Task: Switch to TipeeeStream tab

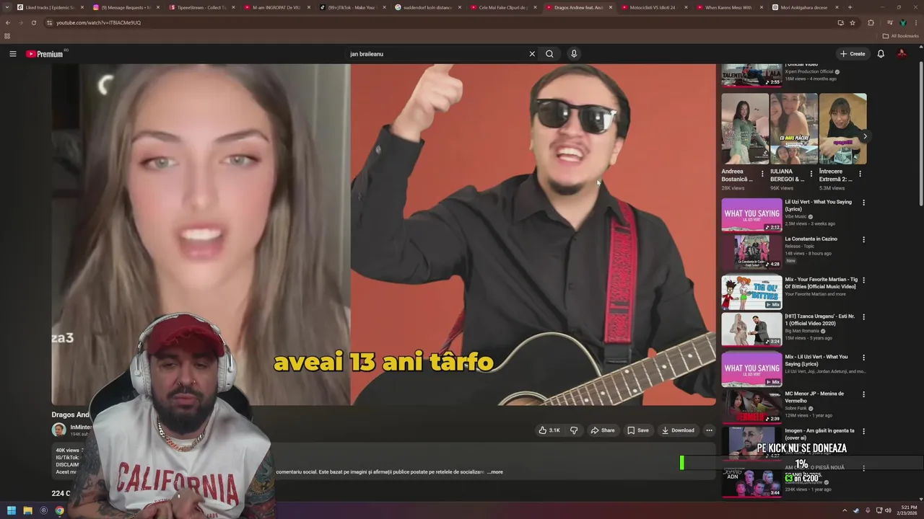Action: tap(201, 7)
